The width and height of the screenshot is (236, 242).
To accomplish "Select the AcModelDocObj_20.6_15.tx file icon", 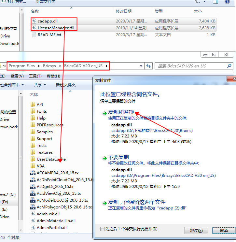I will [x=33, y=200].
